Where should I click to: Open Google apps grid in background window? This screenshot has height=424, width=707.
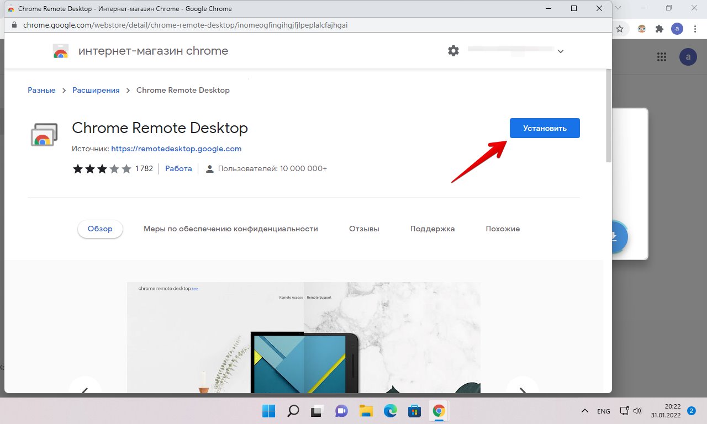click(662, 56)
